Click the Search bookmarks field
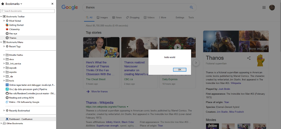Image resolution: width=281 pixels, height=129 pixels. (x=27, y=11)
